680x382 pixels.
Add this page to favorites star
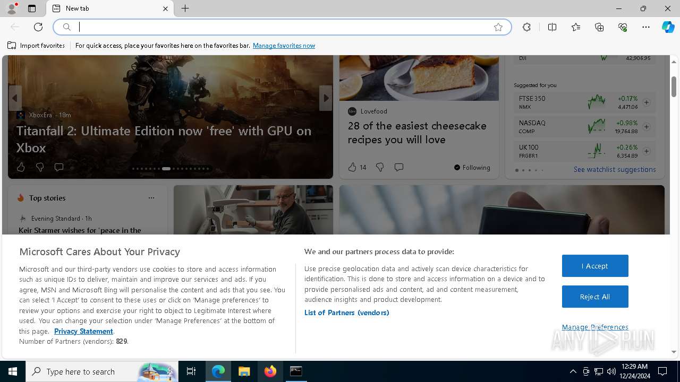498,27
